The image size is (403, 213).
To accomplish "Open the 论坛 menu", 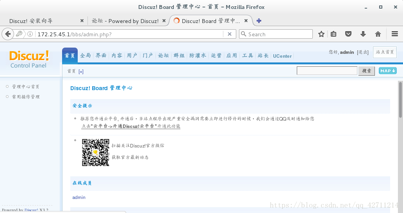I will click(164, 56).
